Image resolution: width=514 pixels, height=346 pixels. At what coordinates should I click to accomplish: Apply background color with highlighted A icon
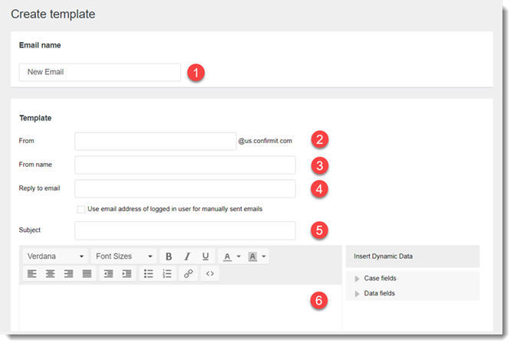pos(252,256)
